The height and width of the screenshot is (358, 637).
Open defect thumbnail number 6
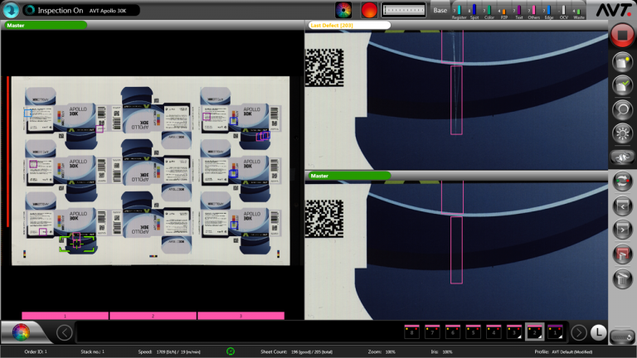click(x=453, y=332)
